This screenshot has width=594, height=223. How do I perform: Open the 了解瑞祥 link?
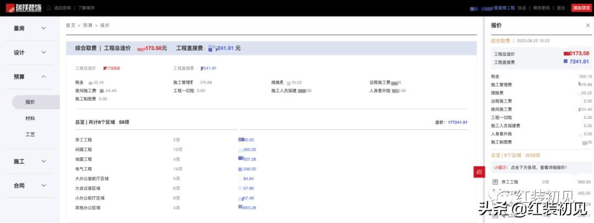[x=86, y=8]
